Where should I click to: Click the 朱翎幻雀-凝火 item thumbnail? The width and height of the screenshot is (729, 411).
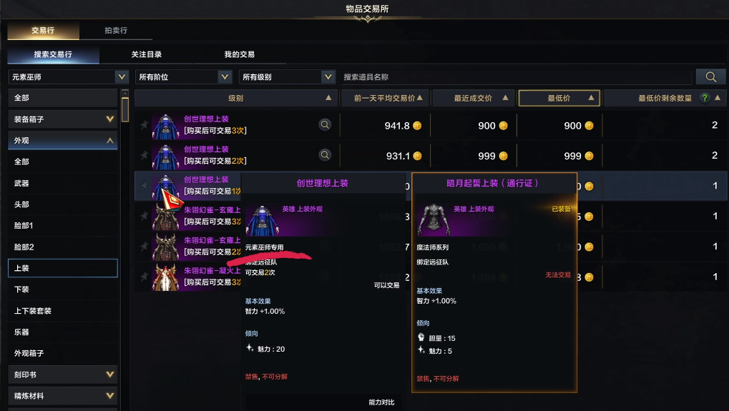click(x=165, y=277)
